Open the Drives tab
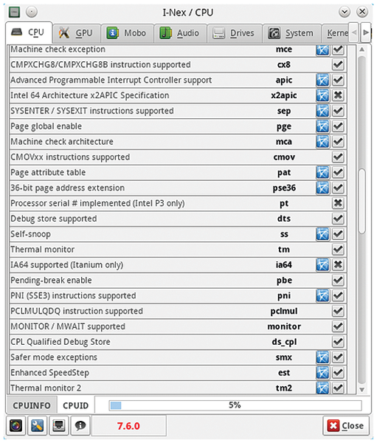 234,33
